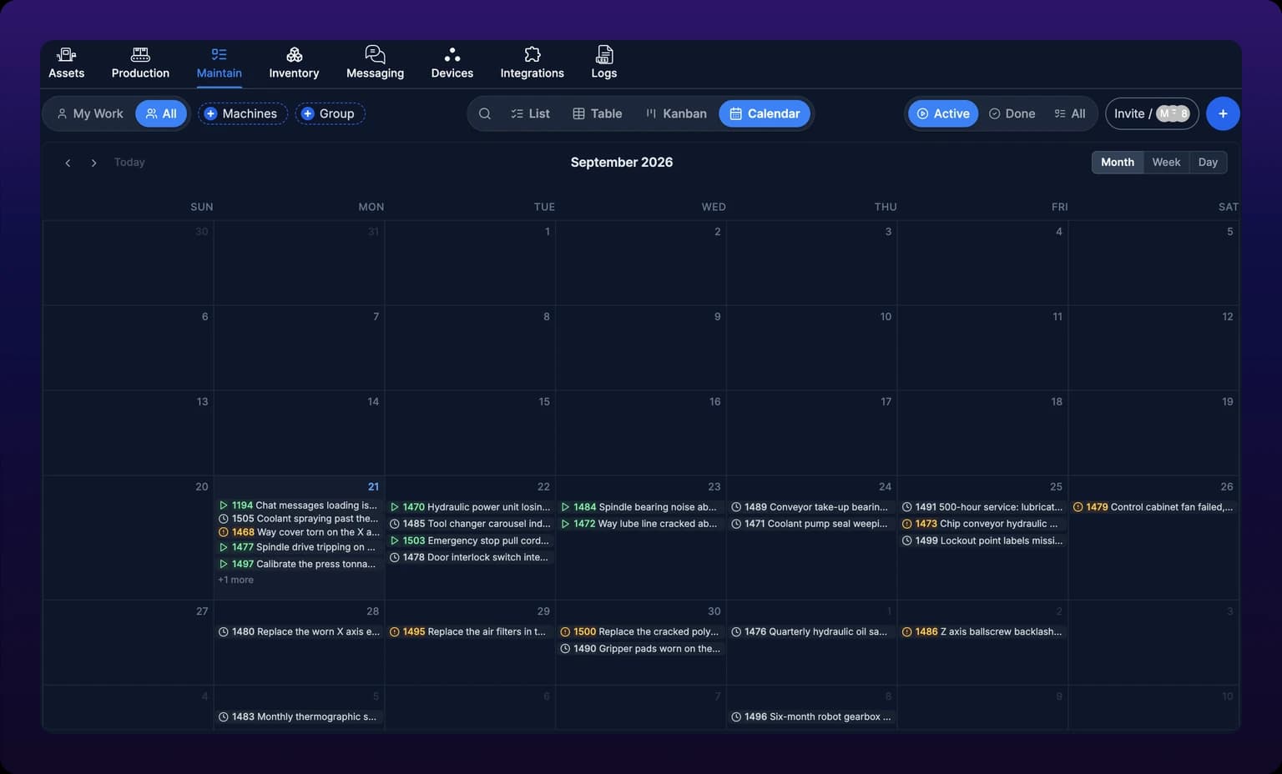Switch to the List view
1282x774 pixels.
tap(530, 113)
